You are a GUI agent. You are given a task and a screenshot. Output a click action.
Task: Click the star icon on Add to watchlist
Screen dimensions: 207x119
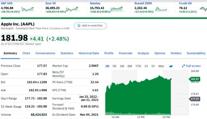[79, 26]
